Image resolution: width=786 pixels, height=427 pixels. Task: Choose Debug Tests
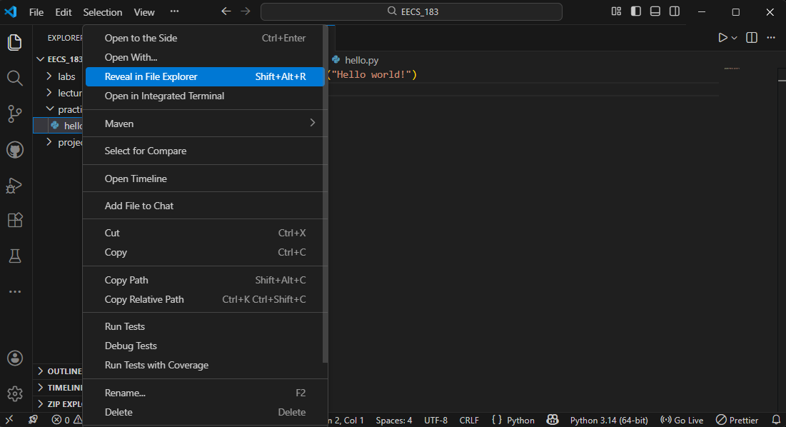pyautogui.click(x=205, y=346)
